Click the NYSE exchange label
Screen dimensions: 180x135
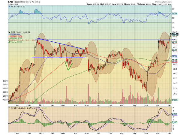(x=37, y=2)
